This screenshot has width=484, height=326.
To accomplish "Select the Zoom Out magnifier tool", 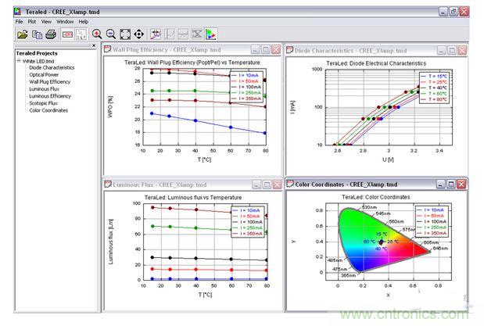I will 110,34.
